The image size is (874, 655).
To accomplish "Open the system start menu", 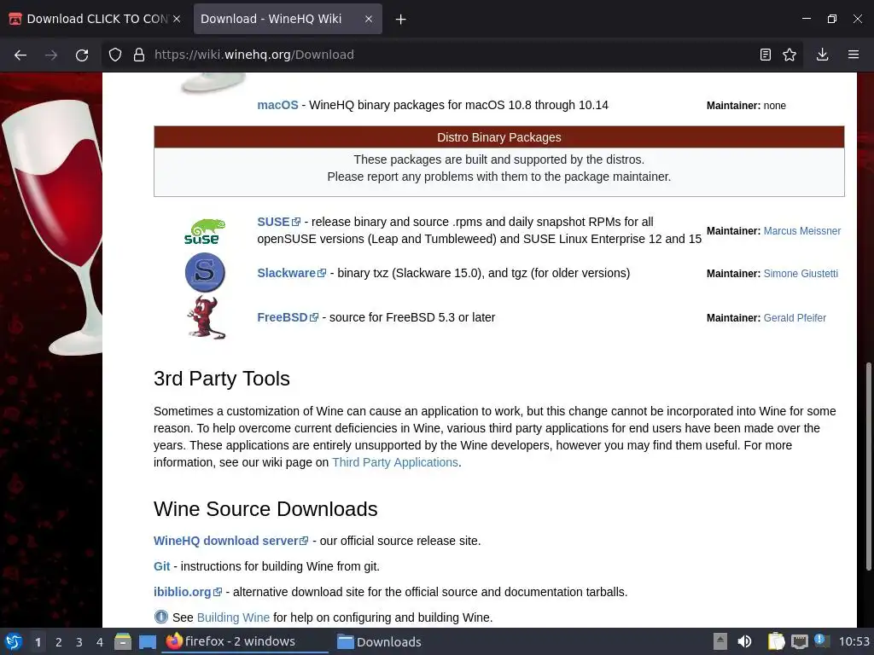I will tap(14, 641).
